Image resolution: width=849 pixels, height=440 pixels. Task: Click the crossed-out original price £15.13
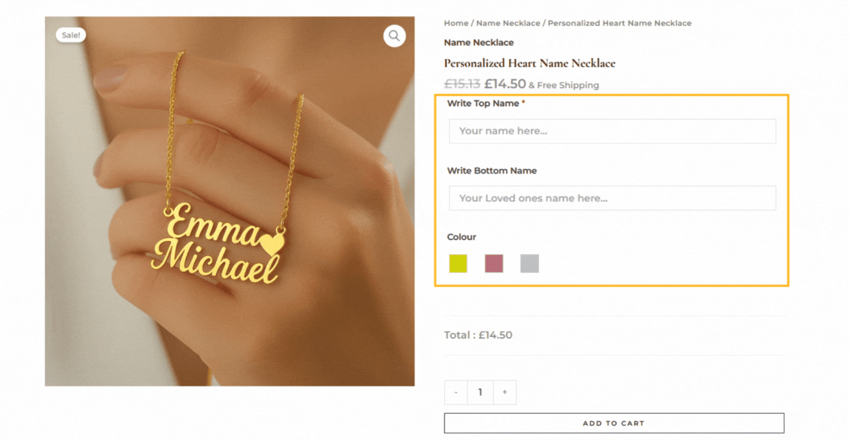point(463,84)
